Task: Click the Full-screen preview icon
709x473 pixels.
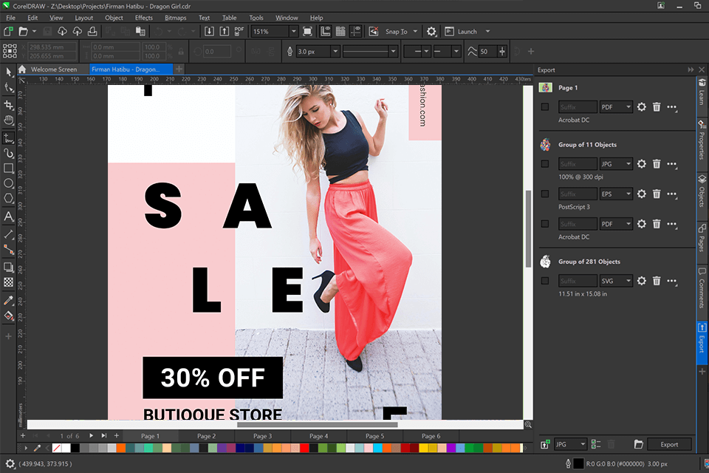Action: coord(307,31)
